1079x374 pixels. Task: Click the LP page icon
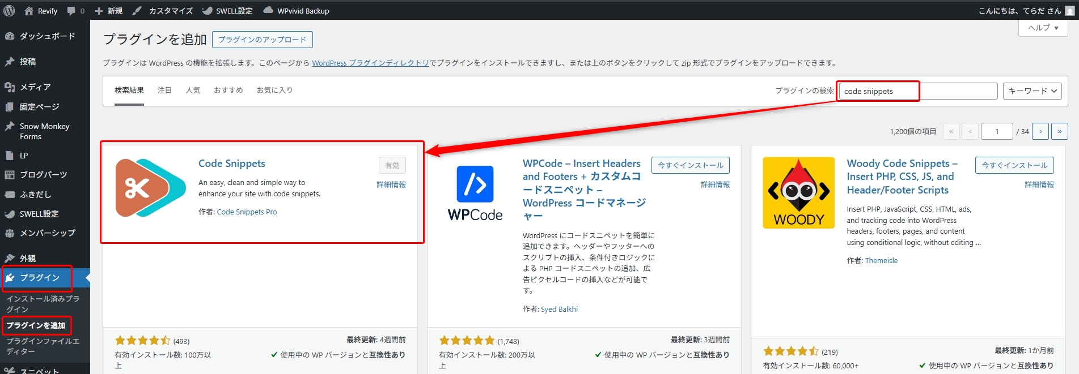[10, 156]
